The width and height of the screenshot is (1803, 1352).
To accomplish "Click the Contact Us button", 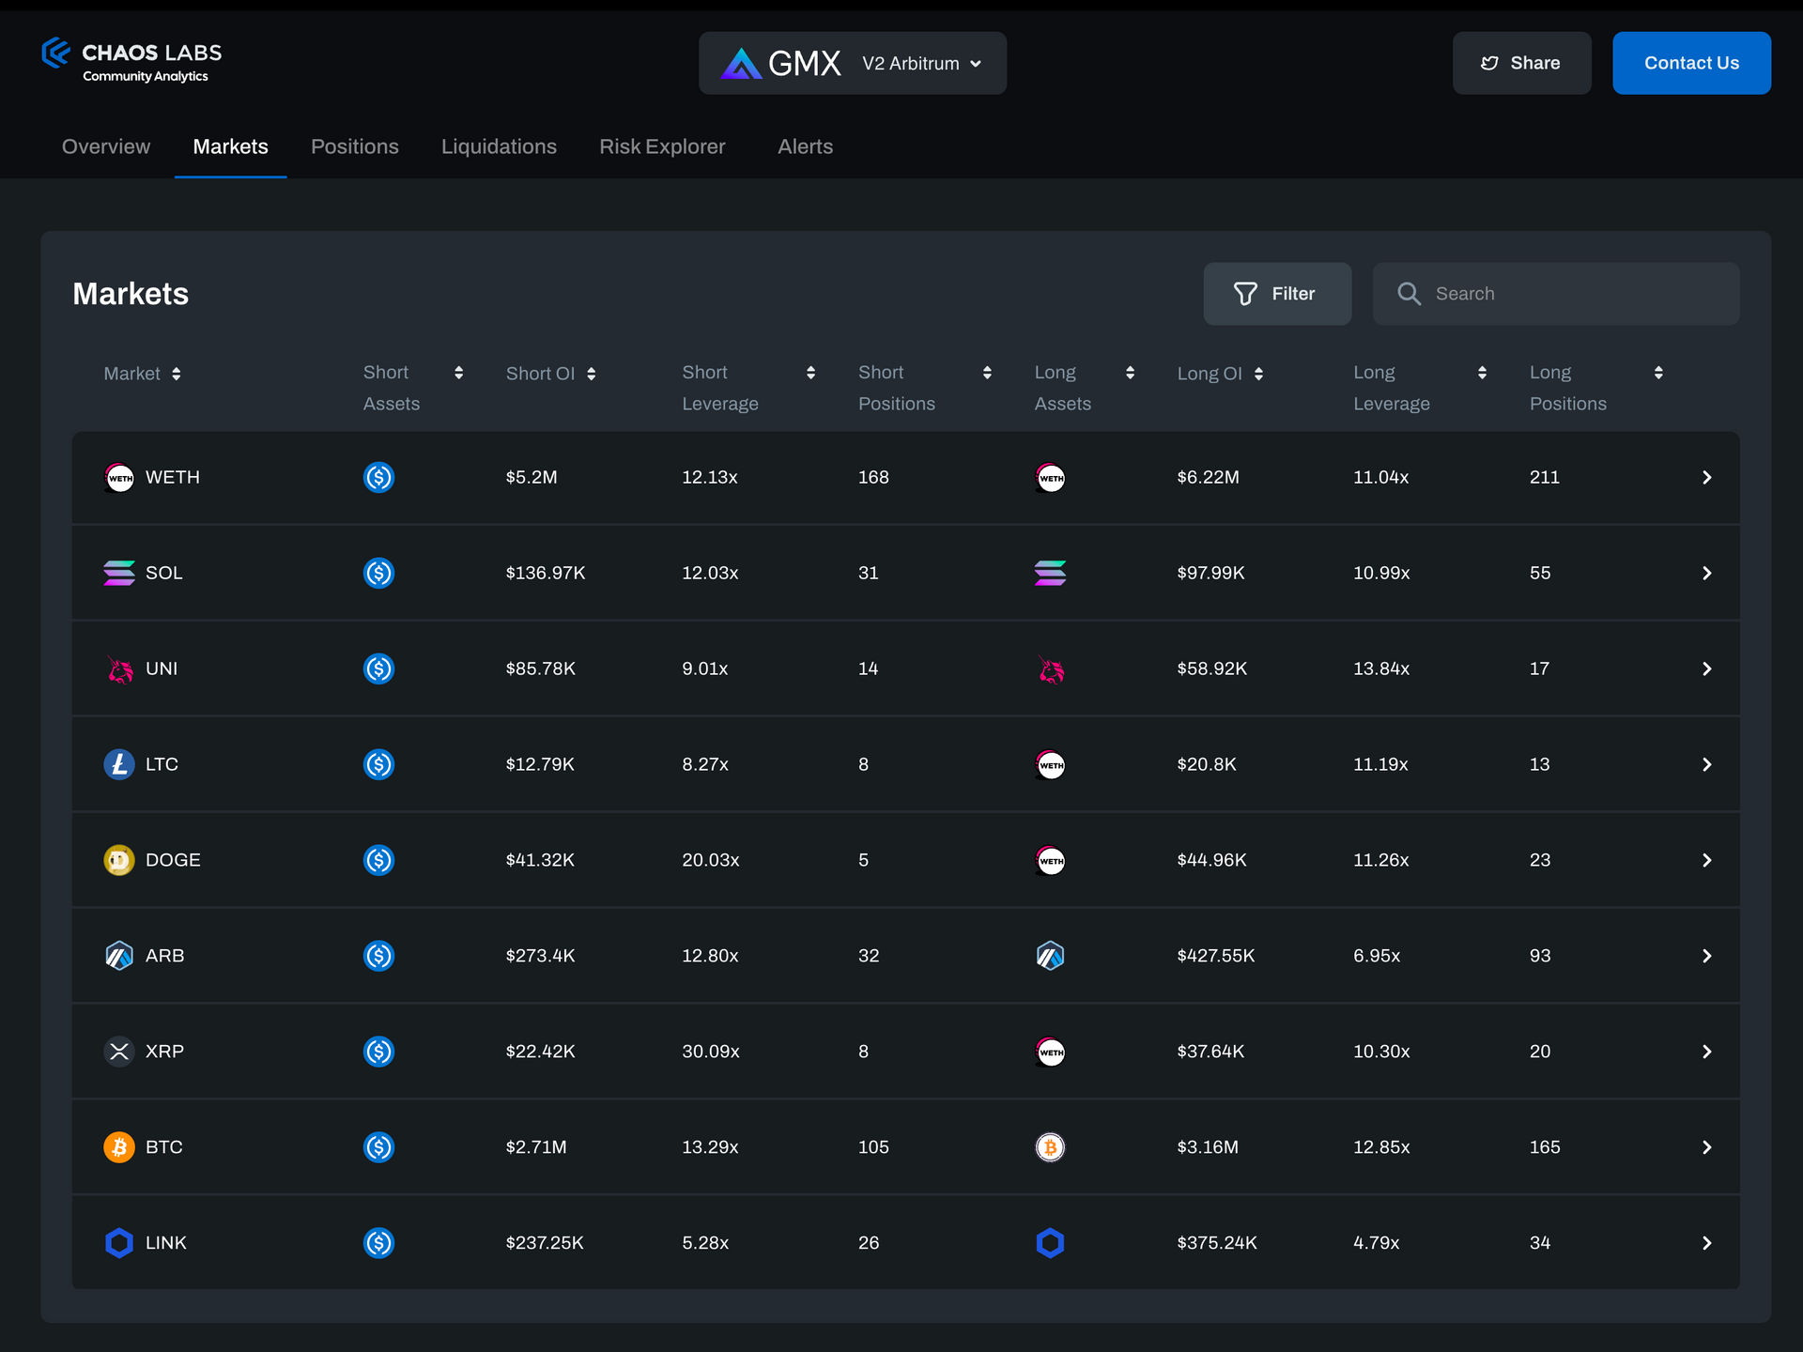I will 1690,63.
